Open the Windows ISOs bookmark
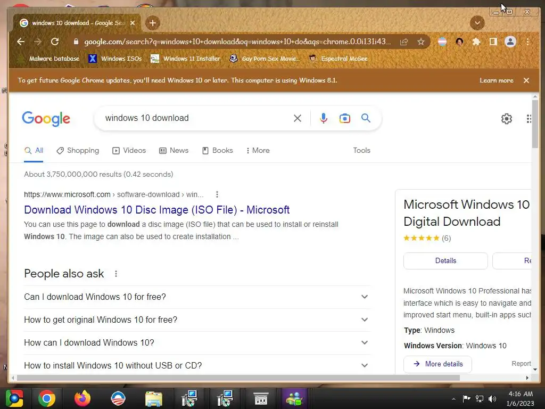Image resolution: width=545 pixels, height=409 pixels. pyautogui.click(x=115, y=59)
